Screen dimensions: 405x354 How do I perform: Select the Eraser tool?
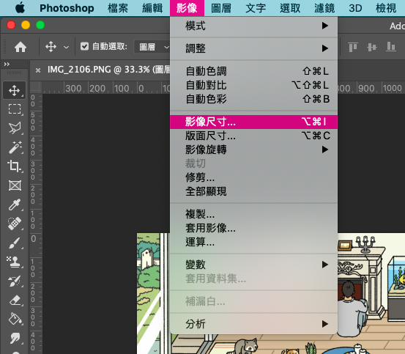coord(15,300)
